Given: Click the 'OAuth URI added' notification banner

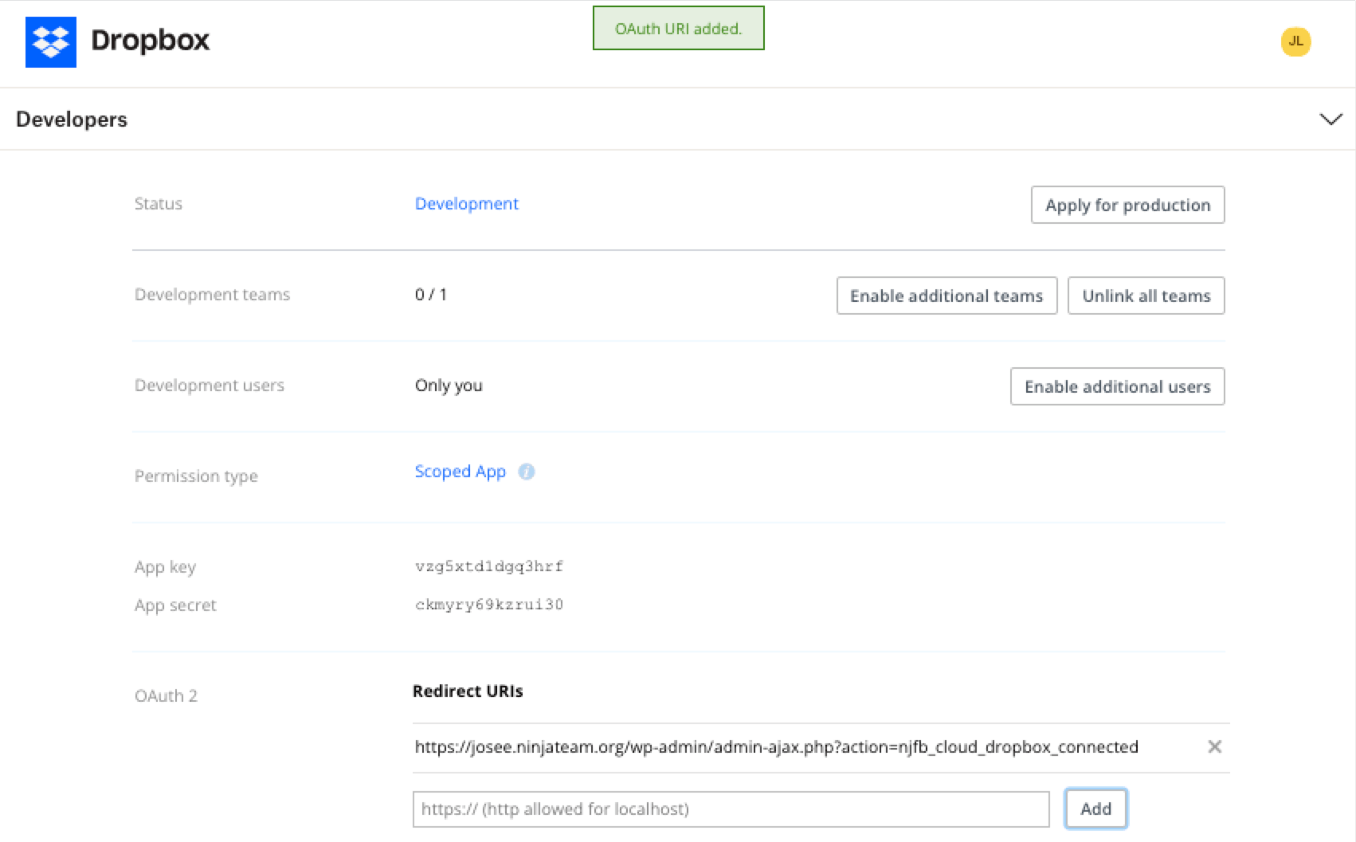Looking at the screenshot, I should [678, 29].
